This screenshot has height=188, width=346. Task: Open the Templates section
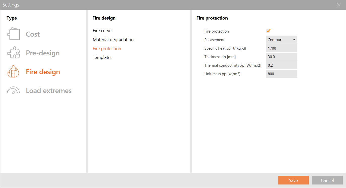102,57
